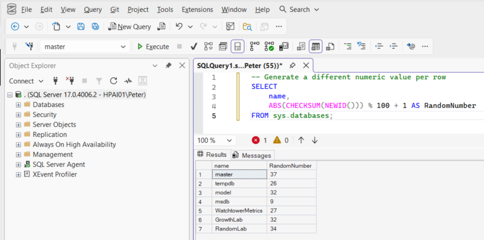Open the master database dropdown
484x240 pixels.
coord(123,47)
